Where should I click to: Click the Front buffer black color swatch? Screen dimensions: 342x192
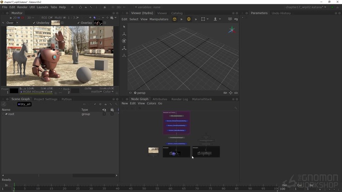[14, 91]
